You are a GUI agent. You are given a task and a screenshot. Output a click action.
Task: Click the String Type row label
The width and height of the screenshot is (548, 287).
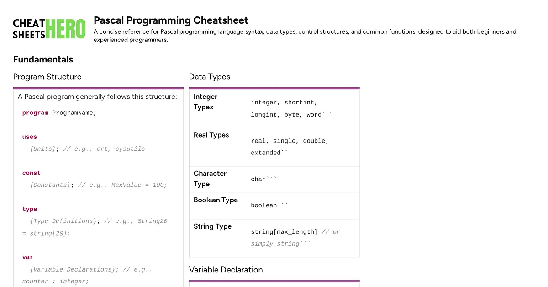point(212,226)
